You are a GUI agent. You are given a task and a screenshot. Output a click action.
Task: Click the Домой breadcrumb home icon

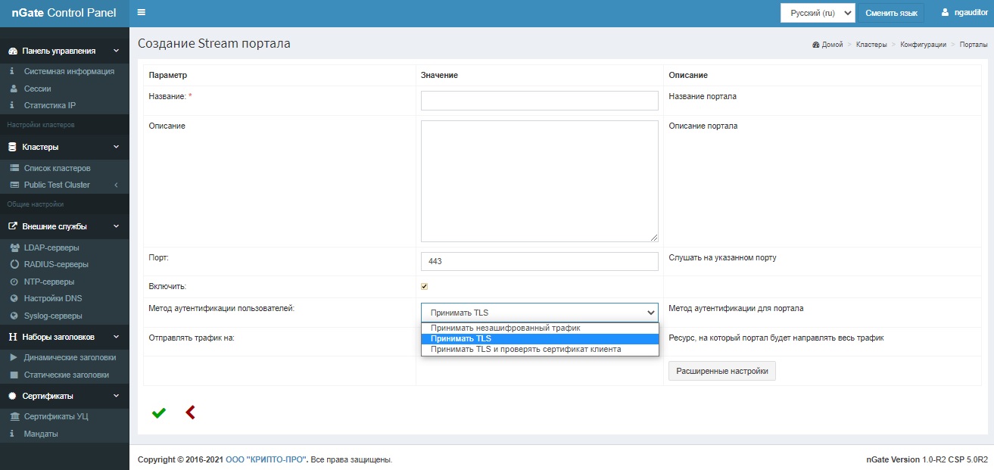[815, 45]
